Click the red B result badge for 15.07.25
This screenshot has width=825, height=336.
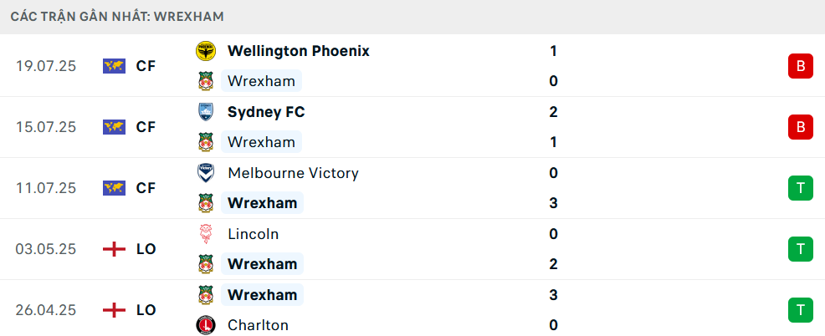pos(800,127)
